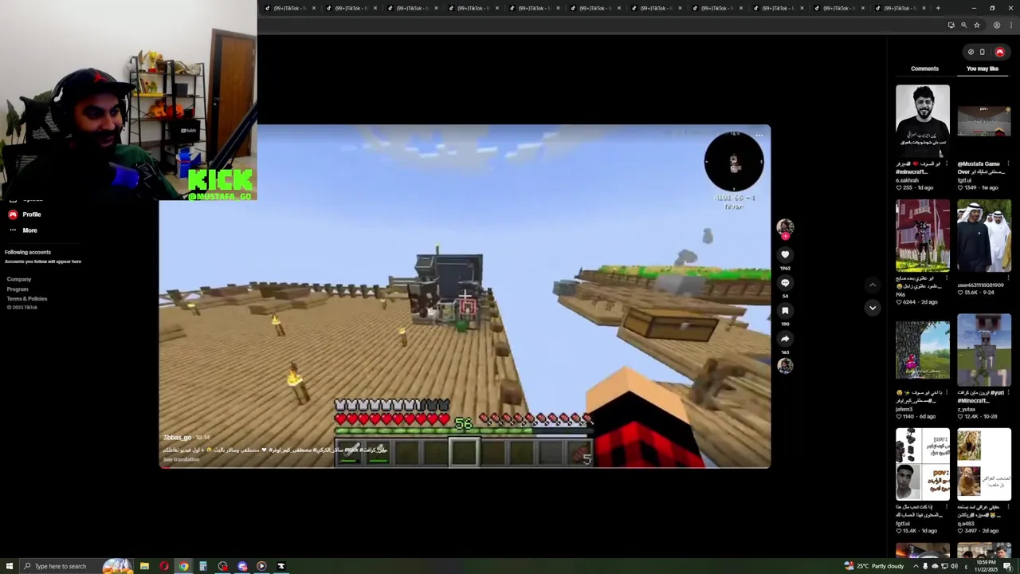Go to previous video with up chevron

[873, 285]
